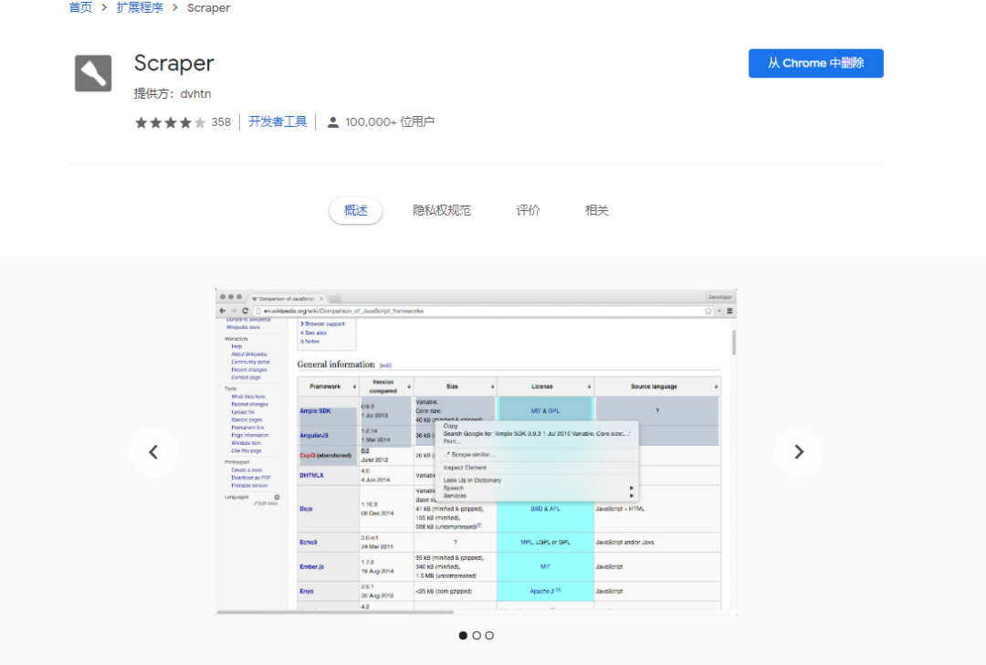This screenshot has width=986, height=665.
Task: Navigate to 扩展程序 breadcrumb link
Action: [140, 7]
